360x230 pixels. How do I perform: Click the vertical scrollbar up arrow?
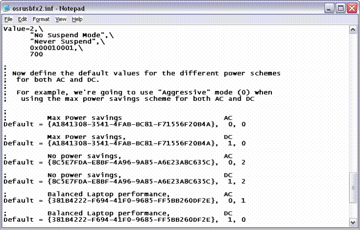[x=353, y=30]
